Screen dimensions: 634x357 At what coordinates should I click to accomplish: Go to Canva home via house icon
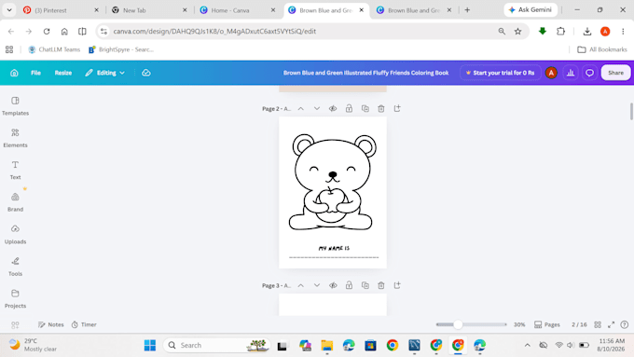click(14, 73)
